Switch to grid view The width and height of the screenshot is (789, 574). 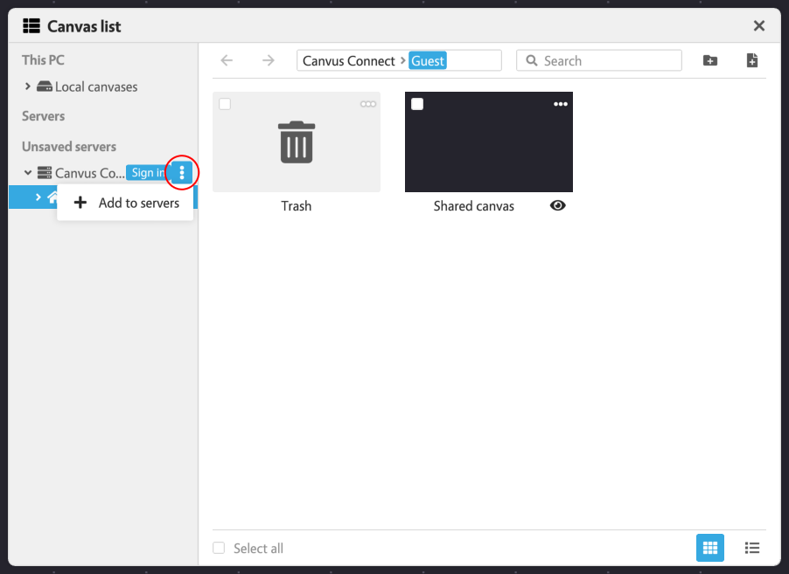click(709, 548)
